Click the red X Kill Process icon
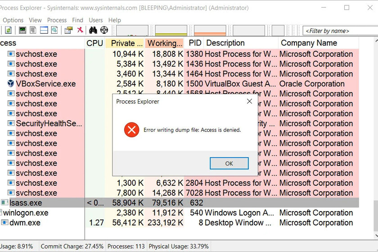The width and height of the screenshot is (378, 252). [x=80, y=30]
